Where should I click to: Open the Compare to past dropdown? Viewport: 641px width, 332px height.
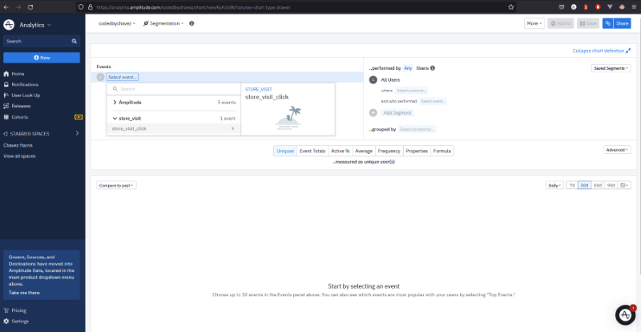pos(116,185)
